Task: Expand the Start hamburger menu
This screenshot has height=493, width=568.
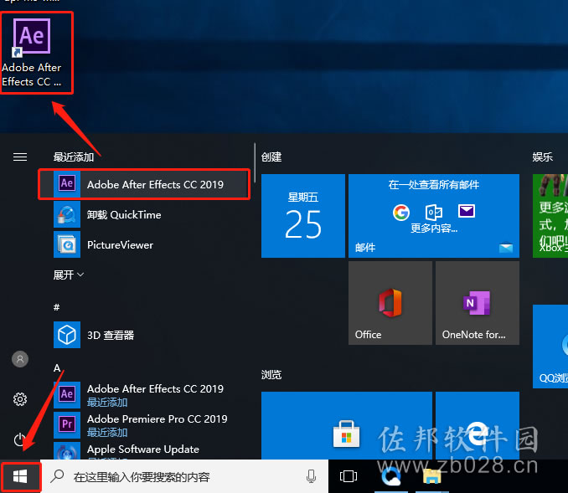Action: (x=20, y=157)
